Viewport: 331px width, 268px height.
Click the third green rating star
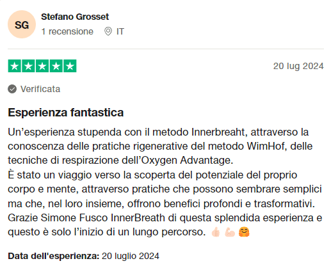[42, 66]
